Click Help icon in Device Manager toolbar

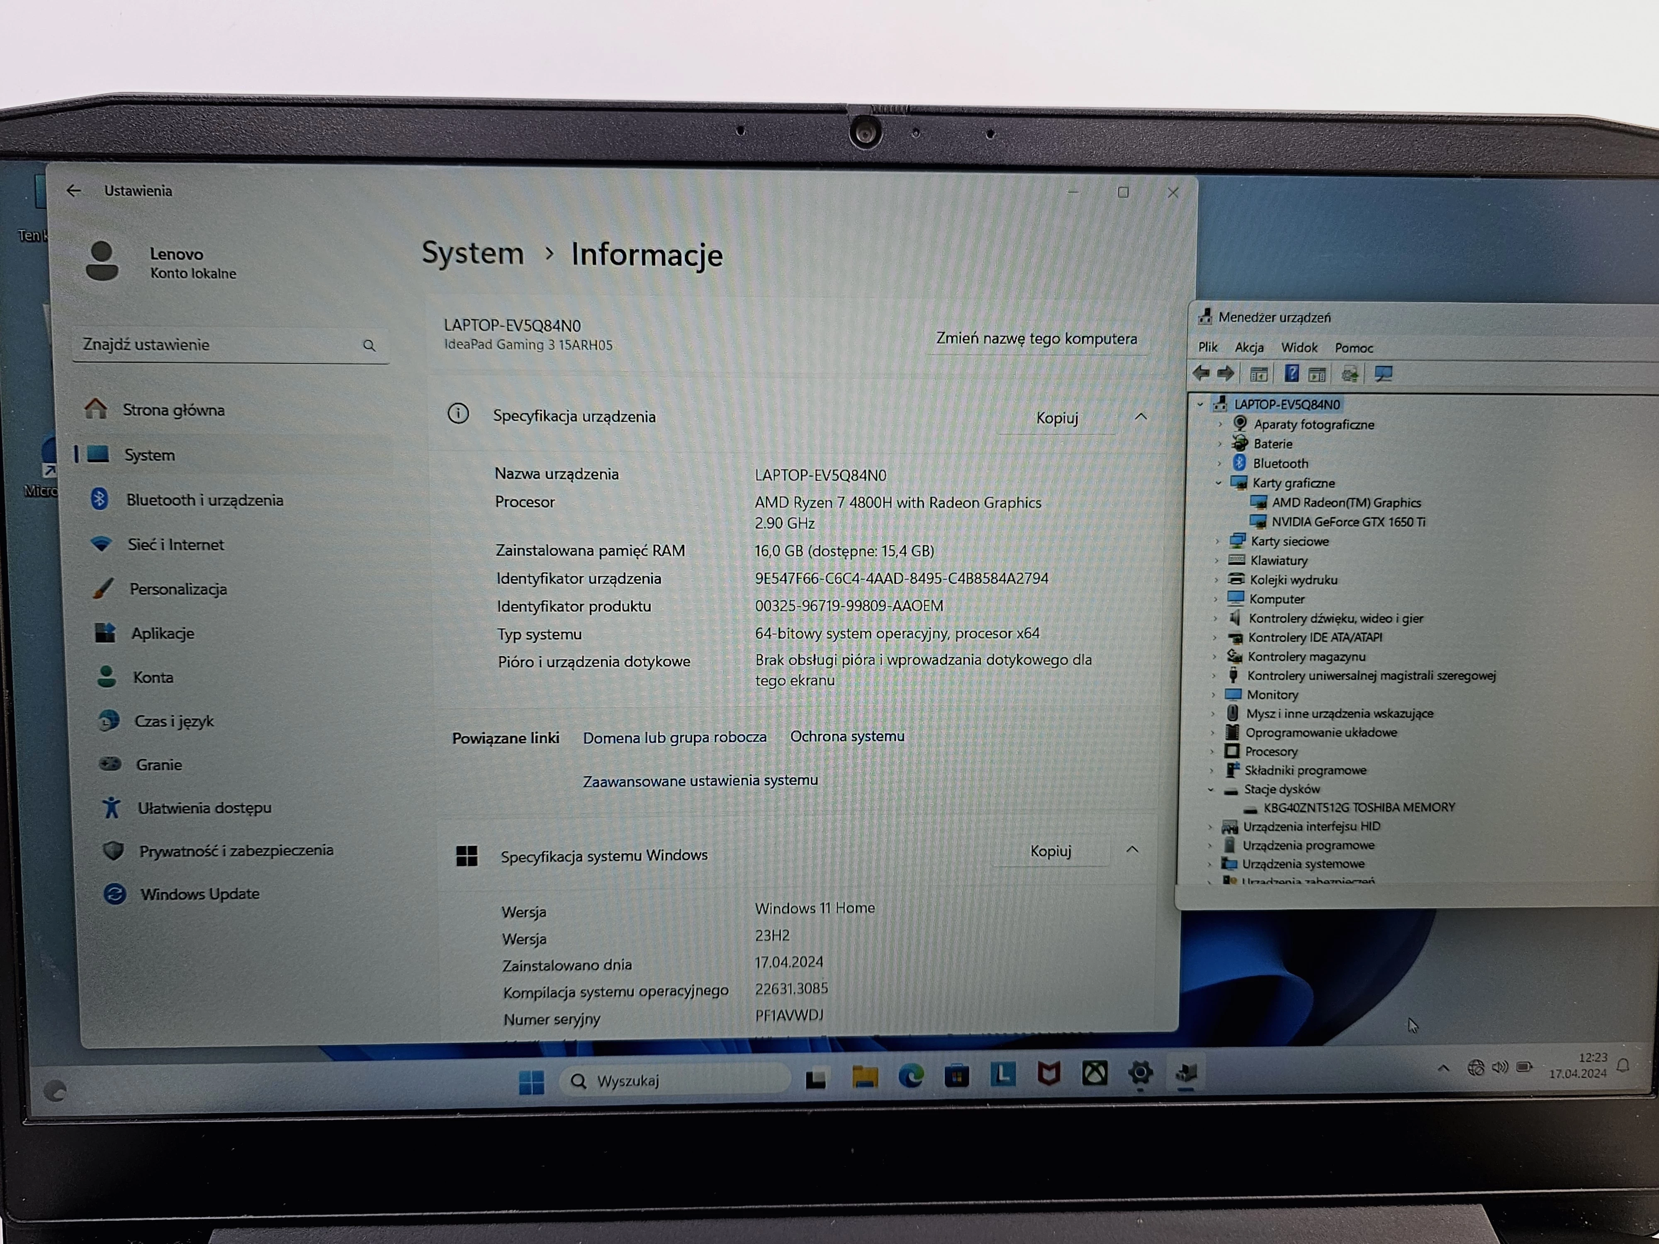1292,373
